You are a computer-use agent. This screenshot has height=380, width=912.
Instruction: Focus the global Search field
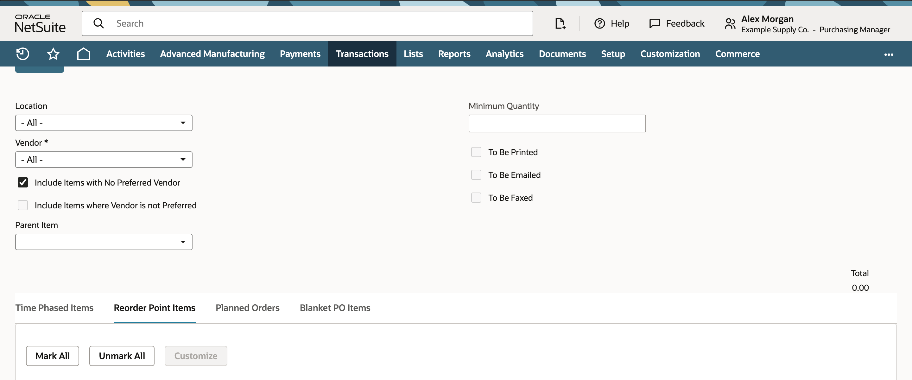point(307,23)
